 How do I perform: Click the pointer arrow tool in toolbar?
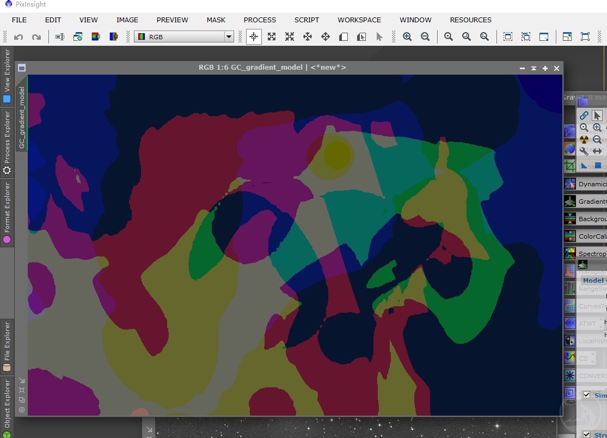click(379, 37)
